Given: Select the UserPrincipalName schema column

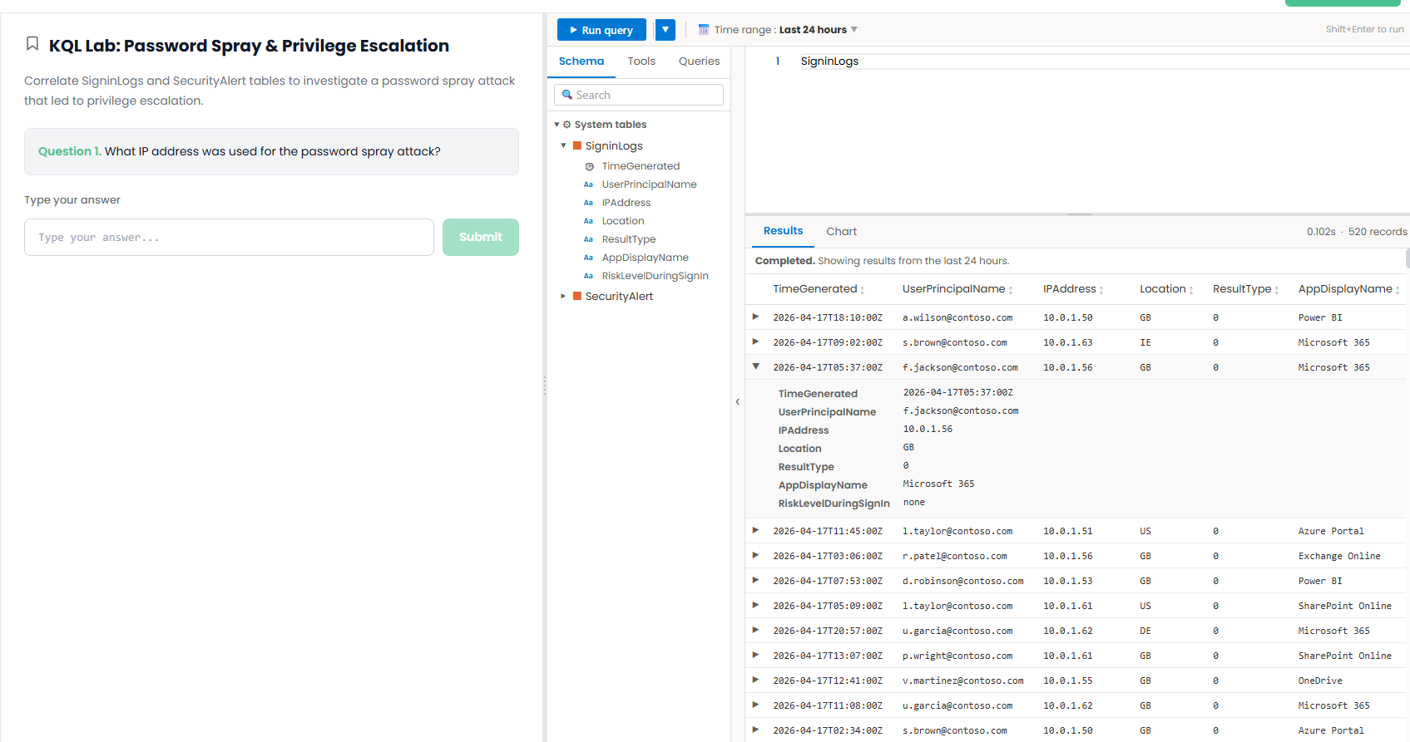Looking at the screenshot, I should pos(649,184).
